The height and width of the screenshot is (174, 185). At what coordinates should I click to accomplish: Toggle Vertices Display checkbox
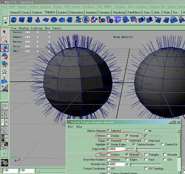[x=108, y=136]
